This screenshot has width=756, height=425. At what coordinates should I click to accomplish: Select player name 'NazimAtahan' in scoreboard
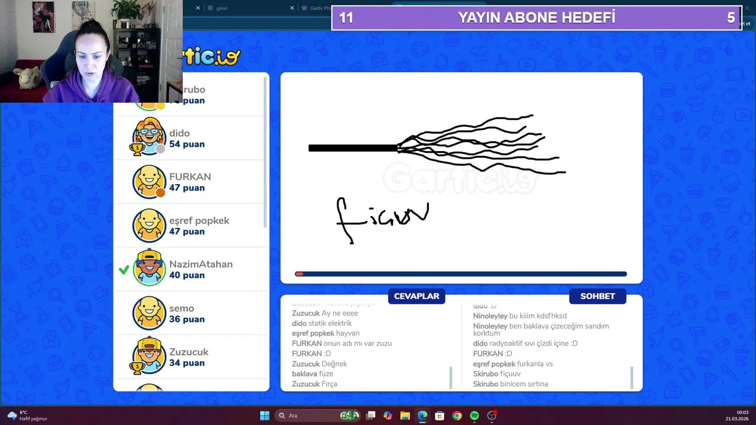point(201,264)
